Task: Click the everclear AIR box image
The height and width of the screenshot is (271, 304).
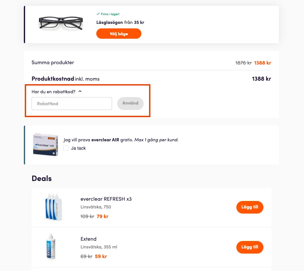Action: [46, 145]
